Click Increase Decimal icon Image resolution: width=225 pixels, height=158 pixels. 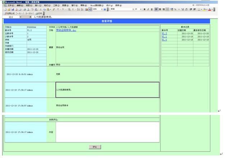click(x=183, y=9)
